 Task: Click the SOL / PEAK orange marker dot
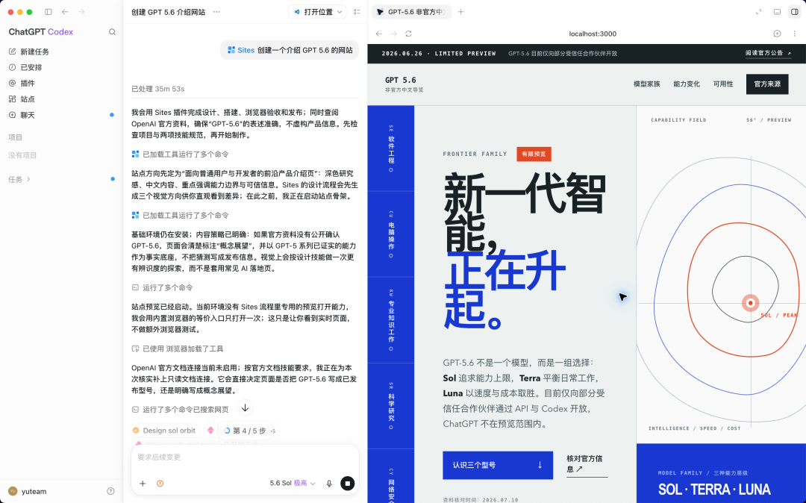751,303
